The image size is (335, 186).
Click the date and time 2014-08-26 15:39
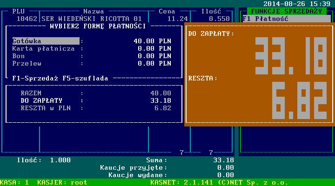pos(297,4)
